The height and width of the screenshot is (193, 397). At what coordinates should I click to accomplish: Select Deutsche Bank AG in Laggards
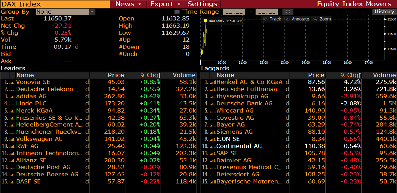point(244,104)
